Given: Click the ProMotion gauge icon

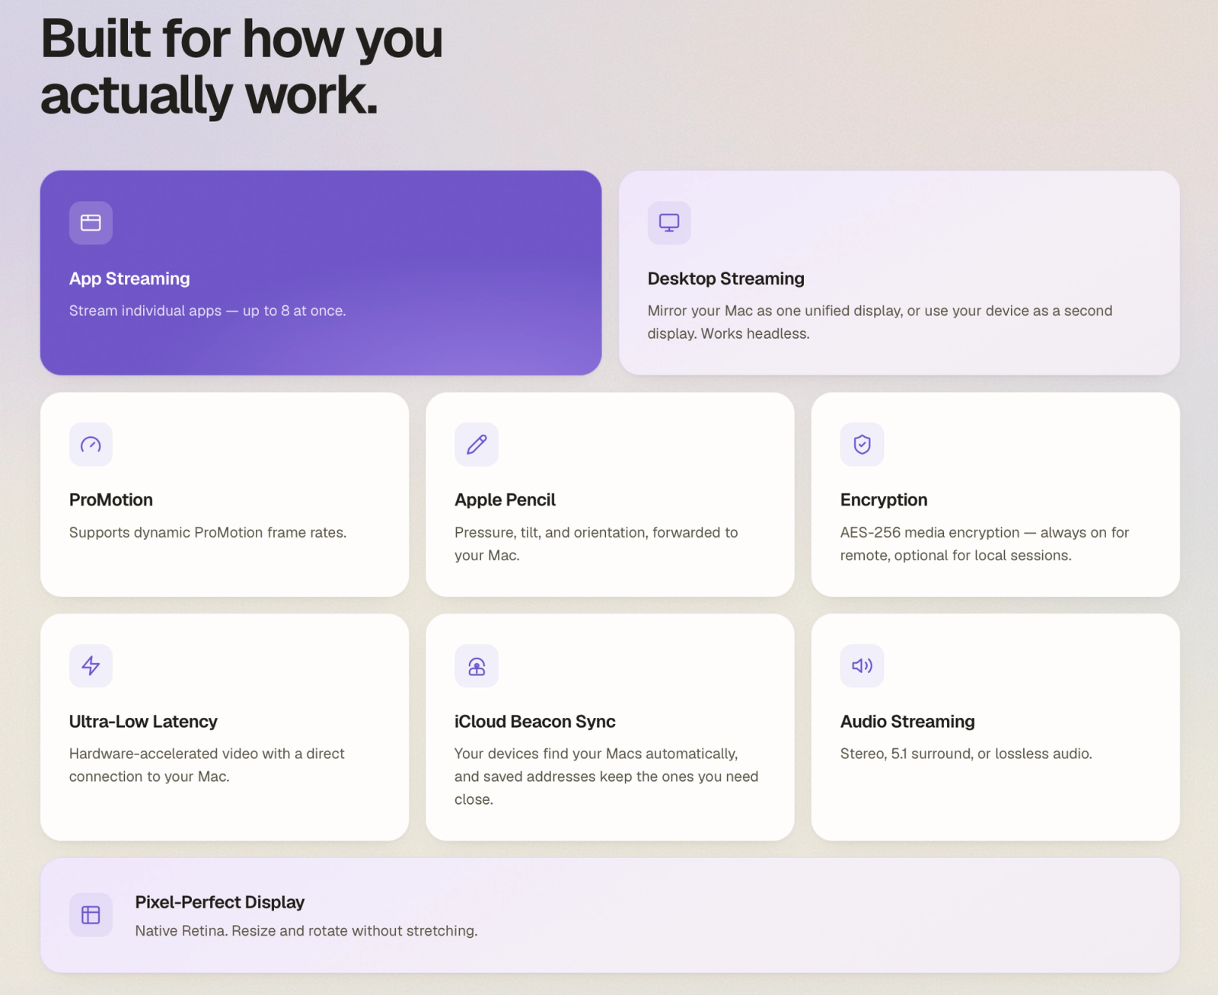Looking at the screenshot, I should click(91, 444).
